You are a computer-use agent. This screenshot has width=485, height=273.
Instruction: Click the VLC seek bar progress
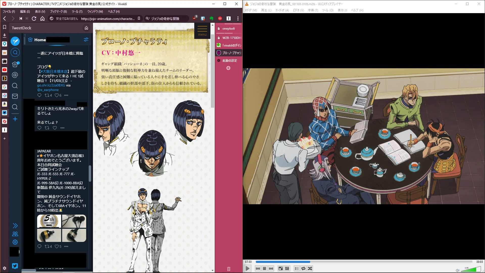click(x=364, y=262)
